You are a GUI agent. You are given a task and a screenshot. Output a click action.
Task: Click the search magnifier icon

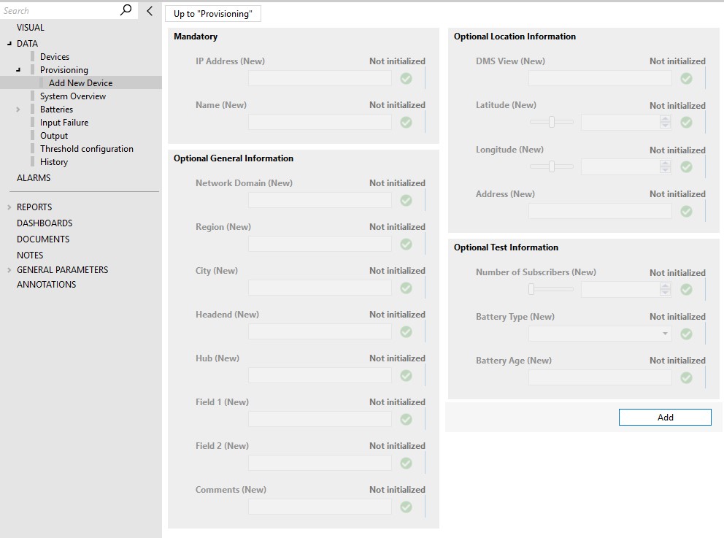(126, 9)
